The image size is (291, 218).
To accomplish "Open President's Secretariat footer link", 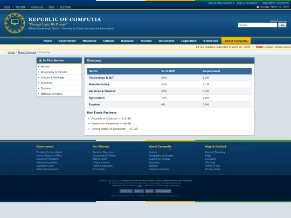I will [x=49, y=152].
